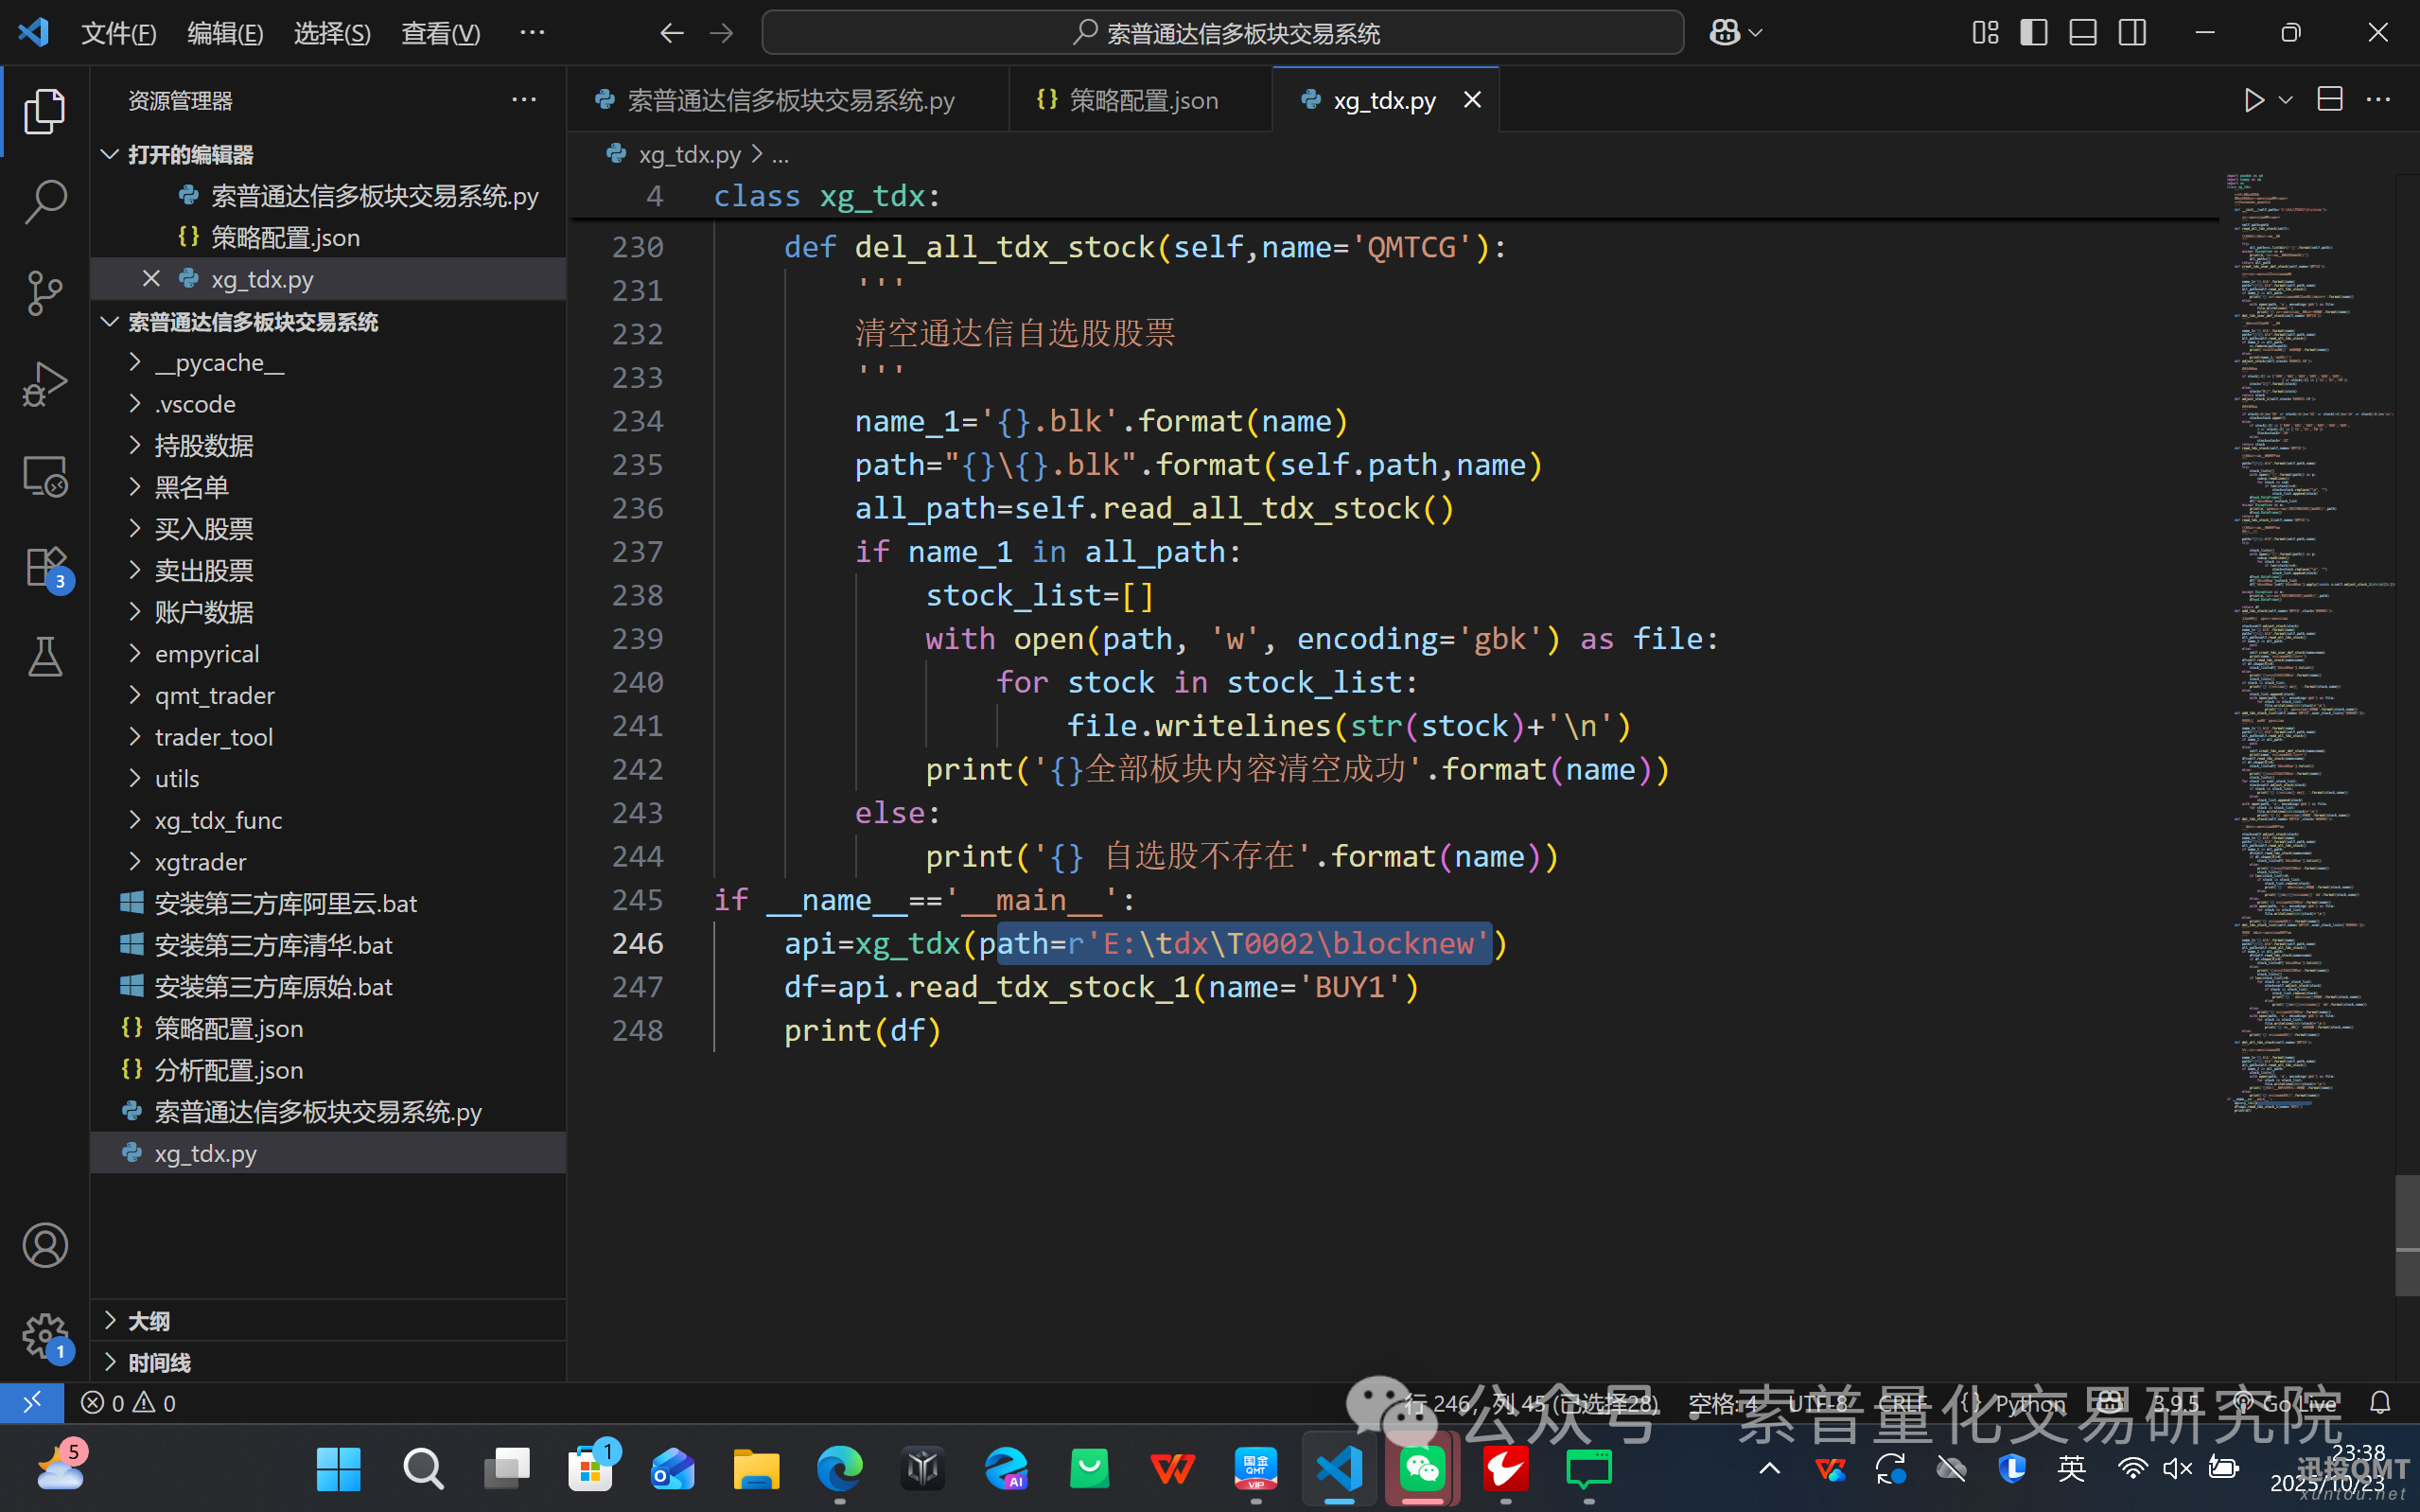2420x1512 pixels.
Task: Click the split editor icon
Action: (2329, 100)
